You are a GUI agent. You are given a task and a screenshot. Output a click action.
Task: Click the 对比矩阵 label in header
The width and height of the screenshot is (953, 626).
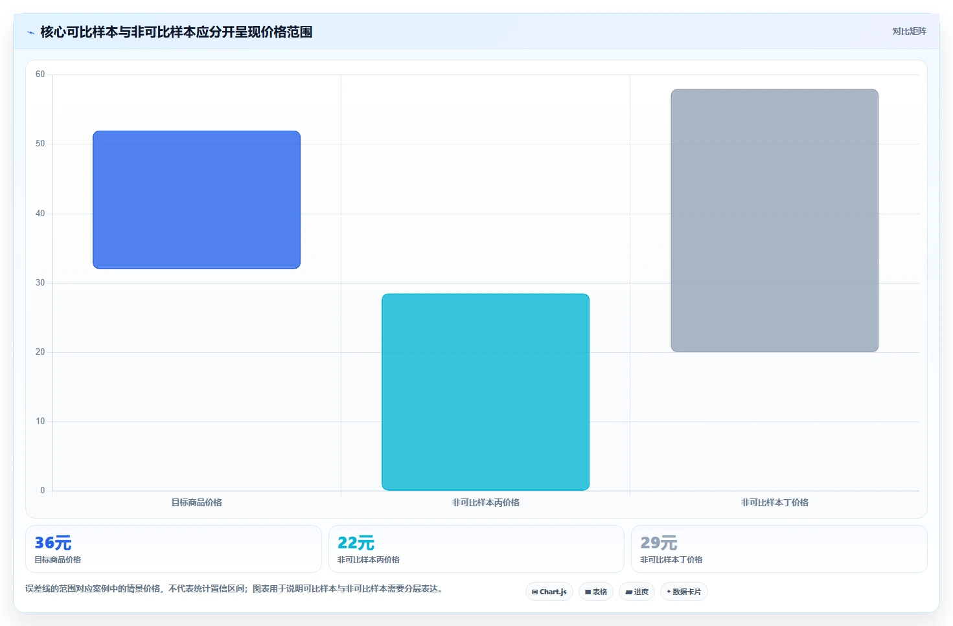[909, 31]
